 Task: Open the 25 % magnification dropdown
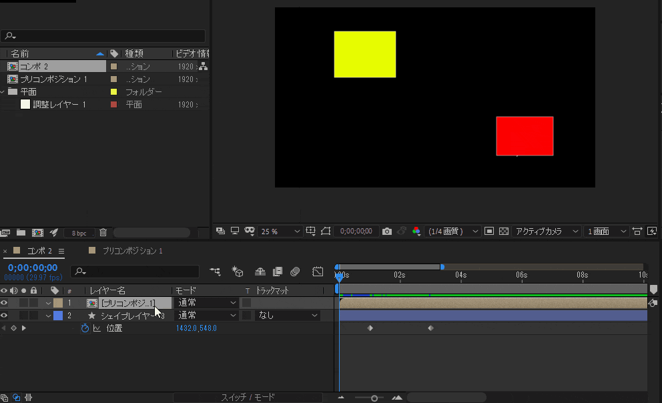pos(280,232)
